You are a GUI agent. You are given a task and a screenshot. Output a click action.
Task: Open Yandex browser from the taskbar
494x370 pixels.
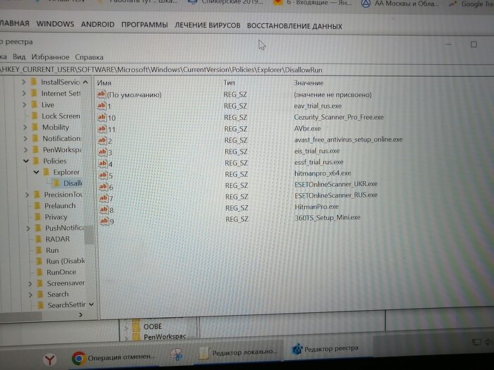[x=49, y=359]
